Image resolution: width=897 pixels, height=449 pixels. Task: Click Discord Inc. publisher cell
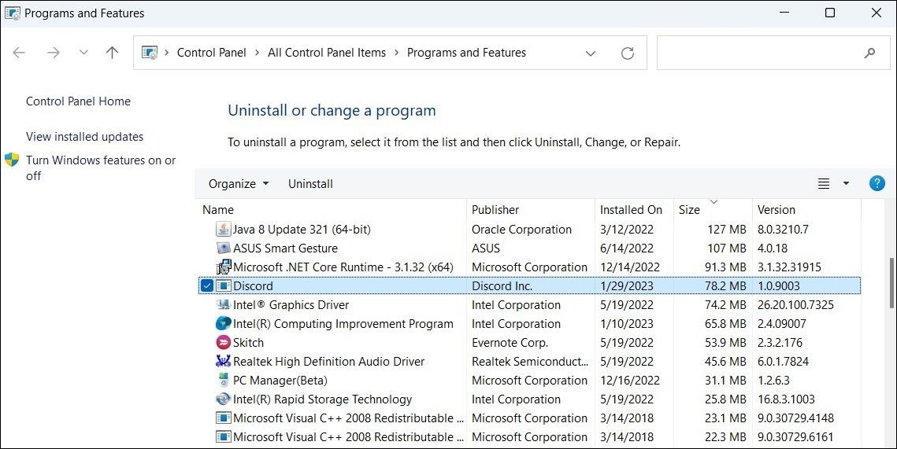click(502, 285)
